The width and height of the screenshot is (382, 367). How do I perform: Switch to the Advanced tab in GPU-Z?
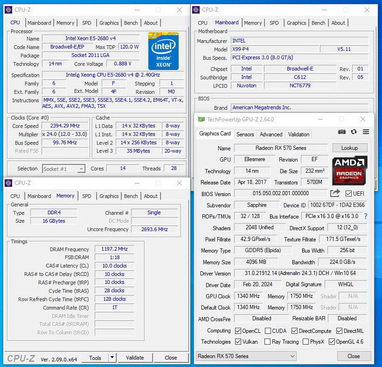[271, 134]
